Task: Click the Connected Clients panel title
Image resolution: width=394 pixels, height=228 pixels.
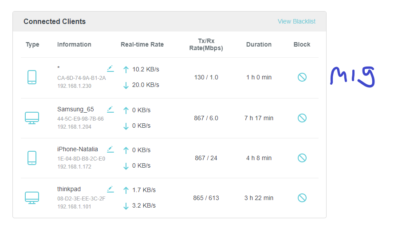Action: pos(55,21)
